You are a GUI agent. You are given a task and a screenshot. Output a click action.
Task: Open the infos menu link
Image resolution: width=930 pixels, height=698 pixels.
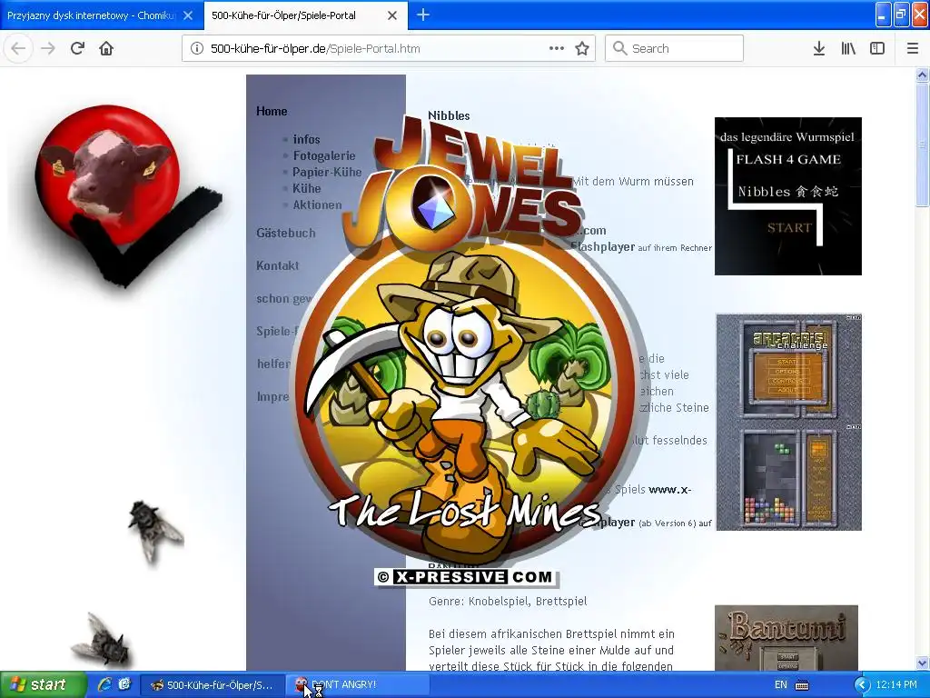[306, 139]
